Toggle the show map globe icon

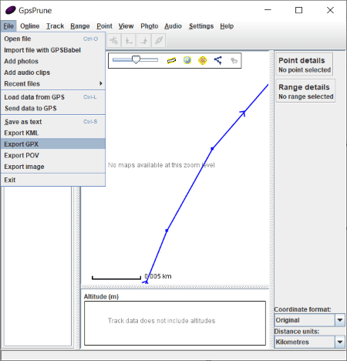pyautogui.click(x=187, y=60)
